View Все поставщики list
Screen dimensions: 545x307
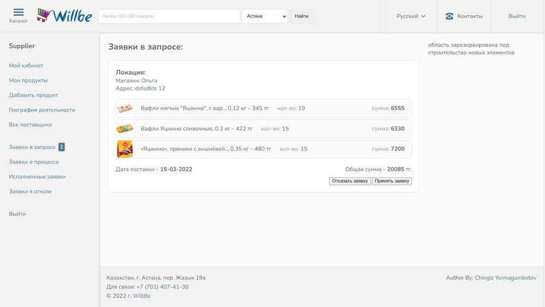click(30, 124)
